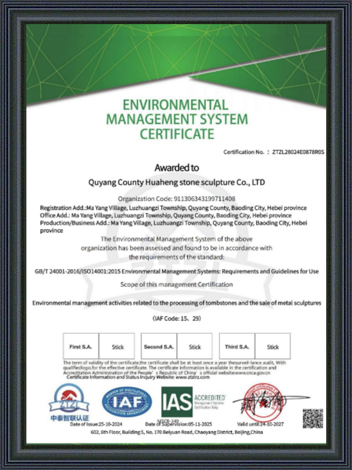The width and height of the screenshot is (352, 470).
Task: Click the Chinese text 中泰智联认证
Action: (x=69, y=418)
